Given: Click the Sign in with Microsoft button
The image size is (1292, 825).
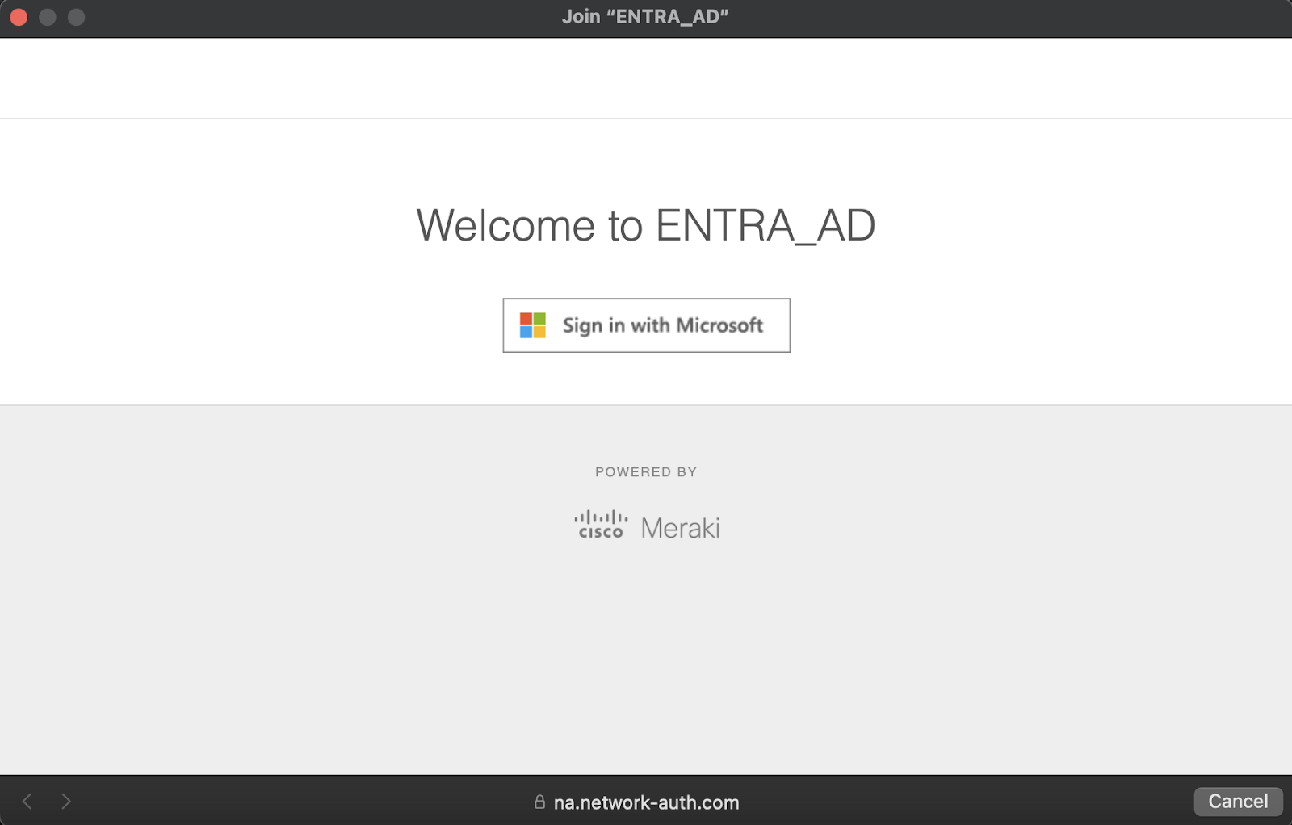Looking at the screenshot, I should click(x=646, y=325).
